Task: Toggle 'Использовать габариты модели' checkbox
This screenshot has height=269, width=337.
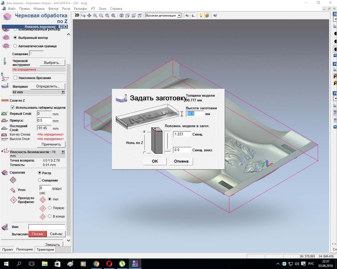Action: point(12,107)
